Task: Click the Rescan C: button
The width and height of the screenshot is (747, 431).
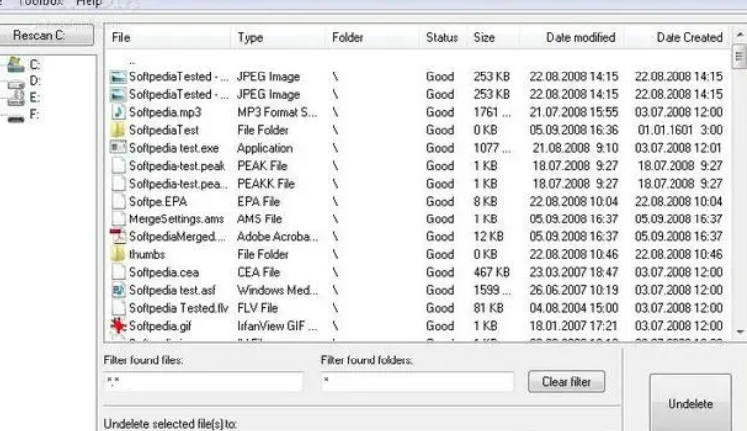Action: click(x=46, y=35)
